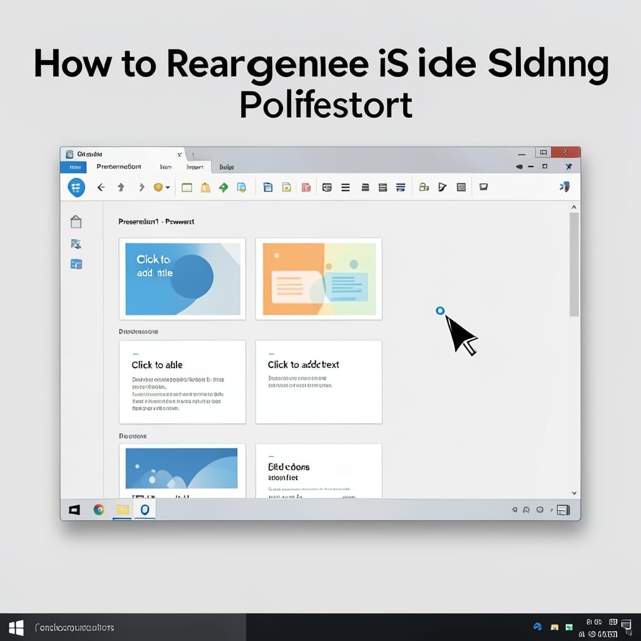Screen dimensions: 641x641
Task: Click the pen triangle shape icon
Action: [443, 187]
